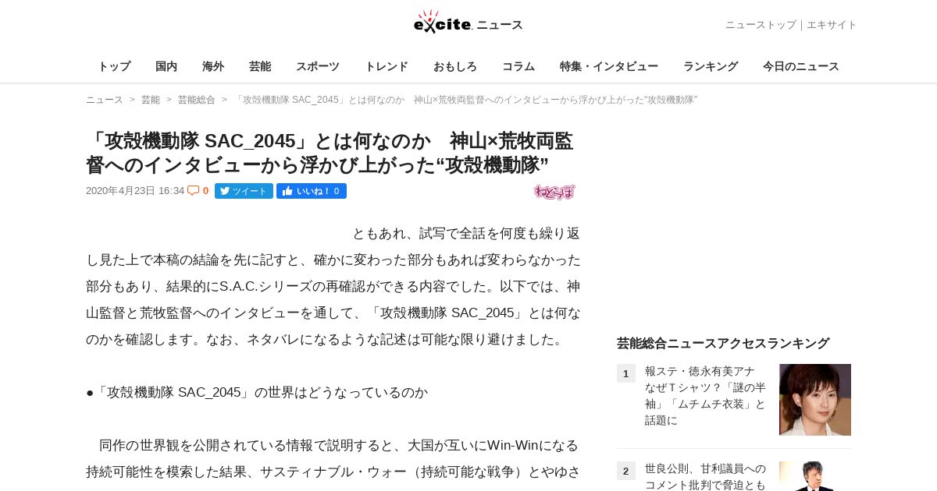The width and height of the screenshot is (937, 491).
Task: Open ranking article 世良公則、甘利議員への
Action: tap(706, 476)
